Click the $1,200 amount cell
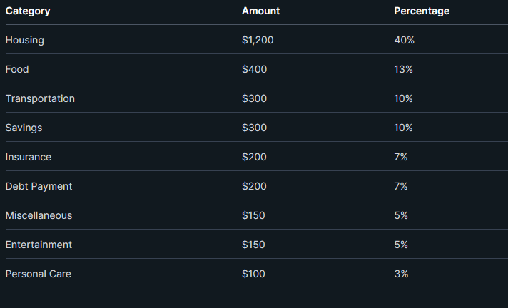508x308 pixels. pyautogui.click(x=258, y=40)
